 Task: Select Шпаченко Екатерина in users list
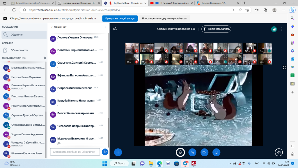[24, 153]
